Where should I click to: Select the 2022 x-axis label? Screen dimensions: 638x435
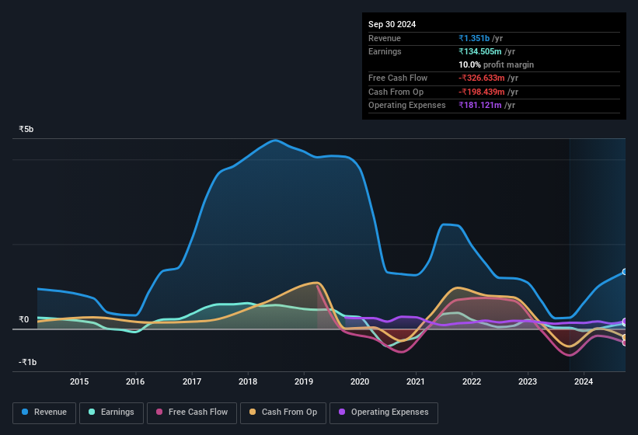coord(472,381)
